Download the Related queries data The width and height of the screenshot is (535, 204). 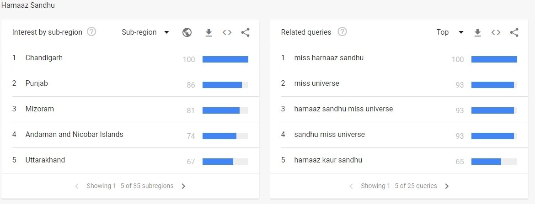coord(477,32)
